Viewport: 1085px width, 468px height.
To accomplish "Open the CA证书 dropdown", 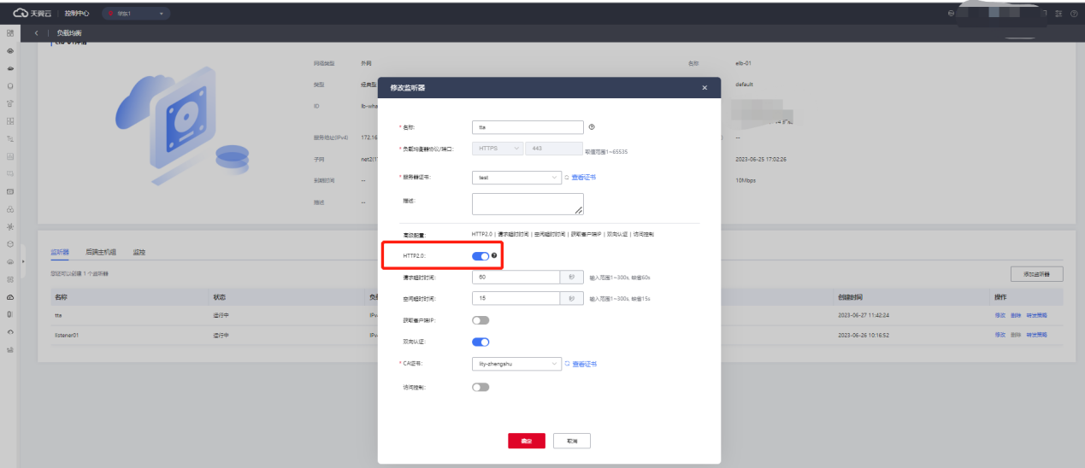I will click(516, 364).
